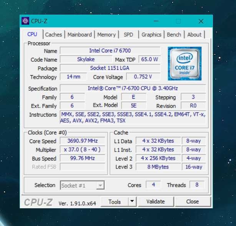Click the processor name 'Intel Core i7 6700'
Screen dimensions: 236x226
(110, 51)
